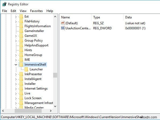This screenshot has height=120, width=160.
Task: Click the Lock Screen folder icon
Action: pos(21,98)
